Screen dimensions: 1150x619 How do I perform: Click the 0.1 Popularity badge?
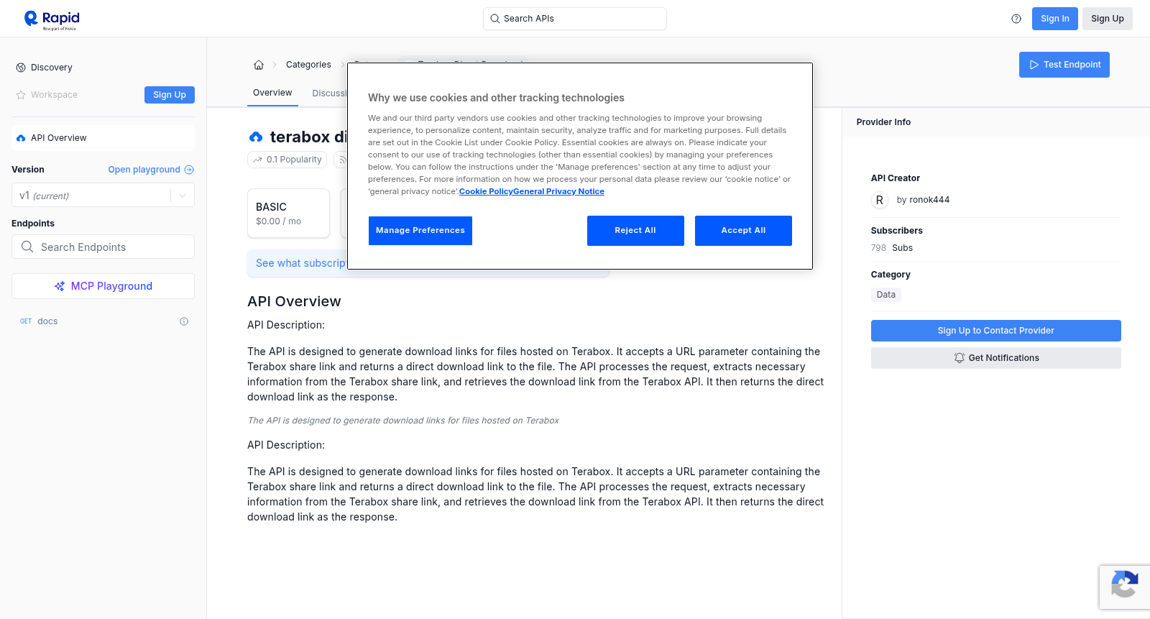coord(287,160)
